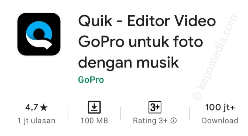
Task: Click the 3+ content rating badge
Action: point(155,107)
